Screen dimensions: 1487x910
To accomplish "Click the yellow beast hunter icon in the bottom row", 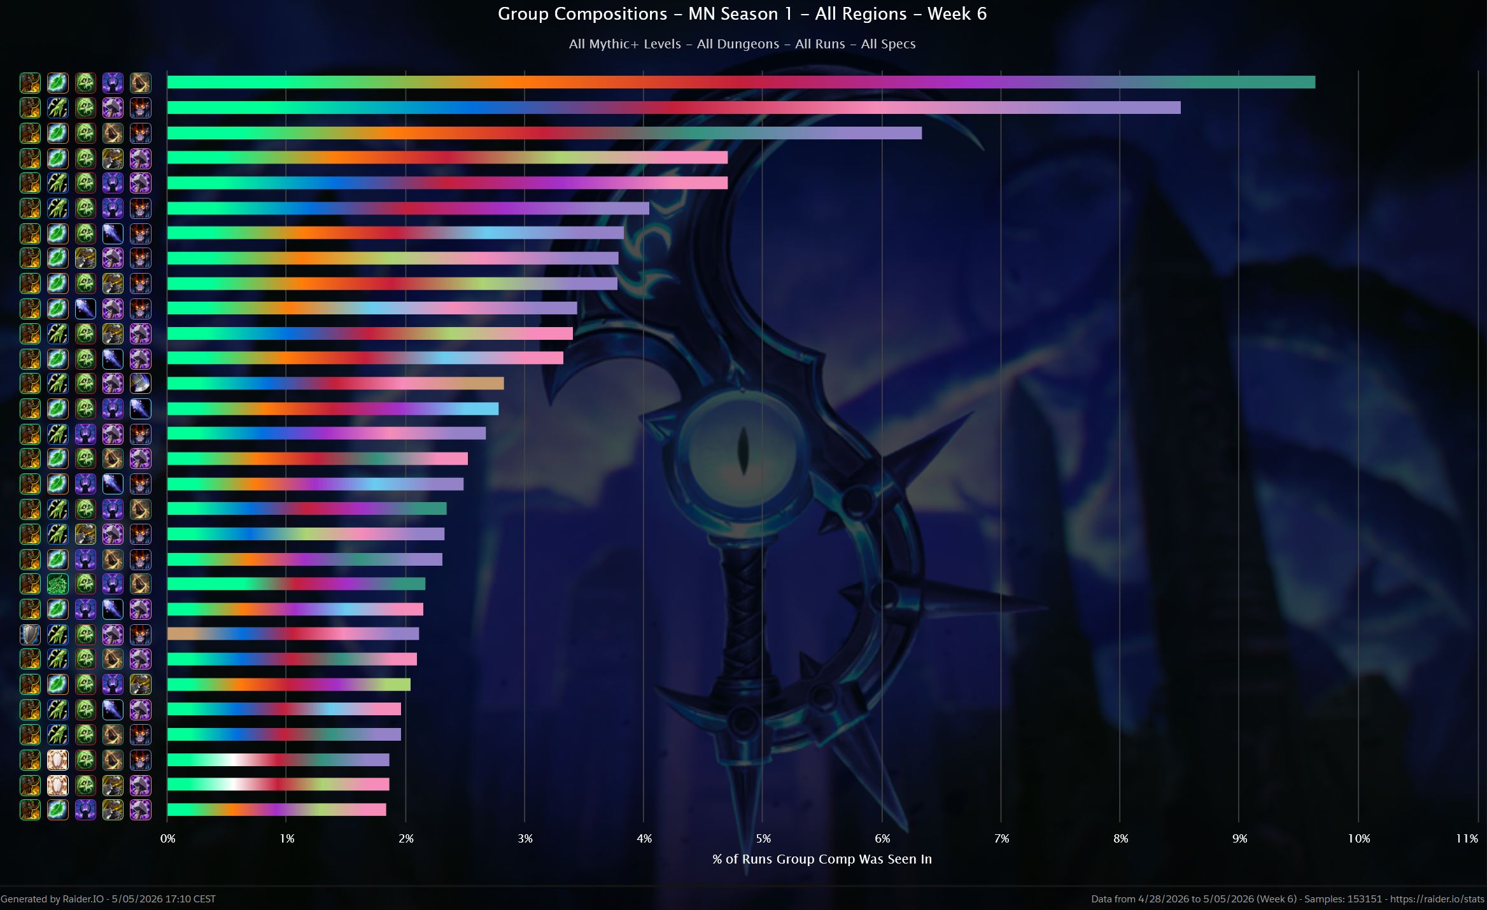I will 113,809.
